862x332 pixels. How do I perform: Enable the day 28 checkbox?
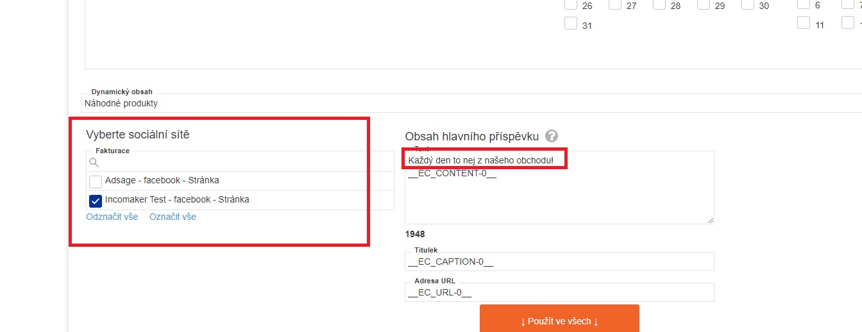point(659,4)
